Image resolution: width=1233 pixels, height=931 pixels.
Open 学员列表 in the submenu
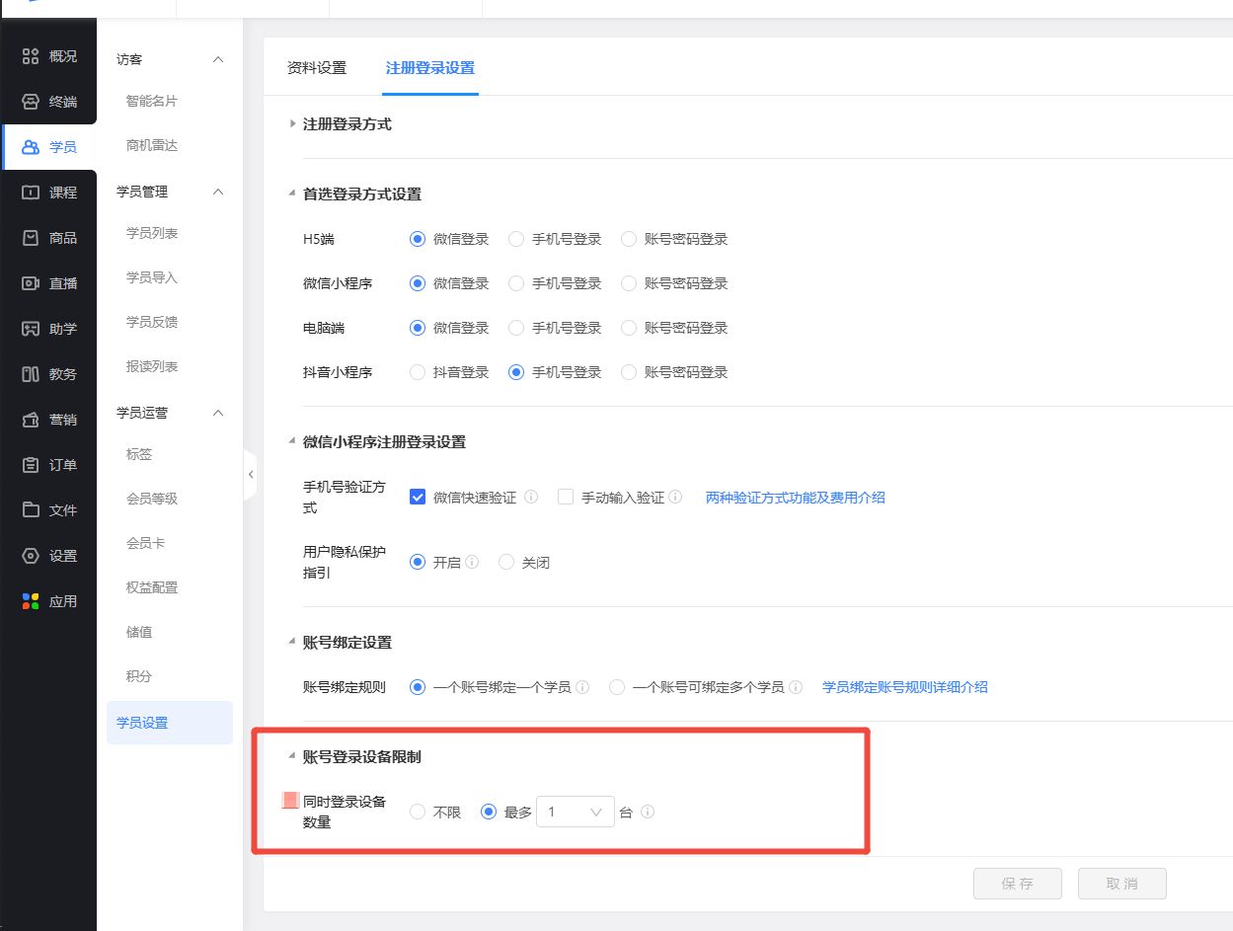152,233
